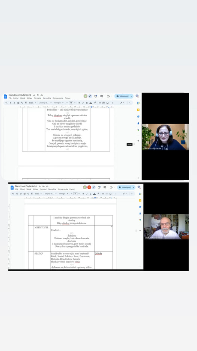
Task: Open Wstaw menu in Aleksandra's recording
Action: click(30, 98)
